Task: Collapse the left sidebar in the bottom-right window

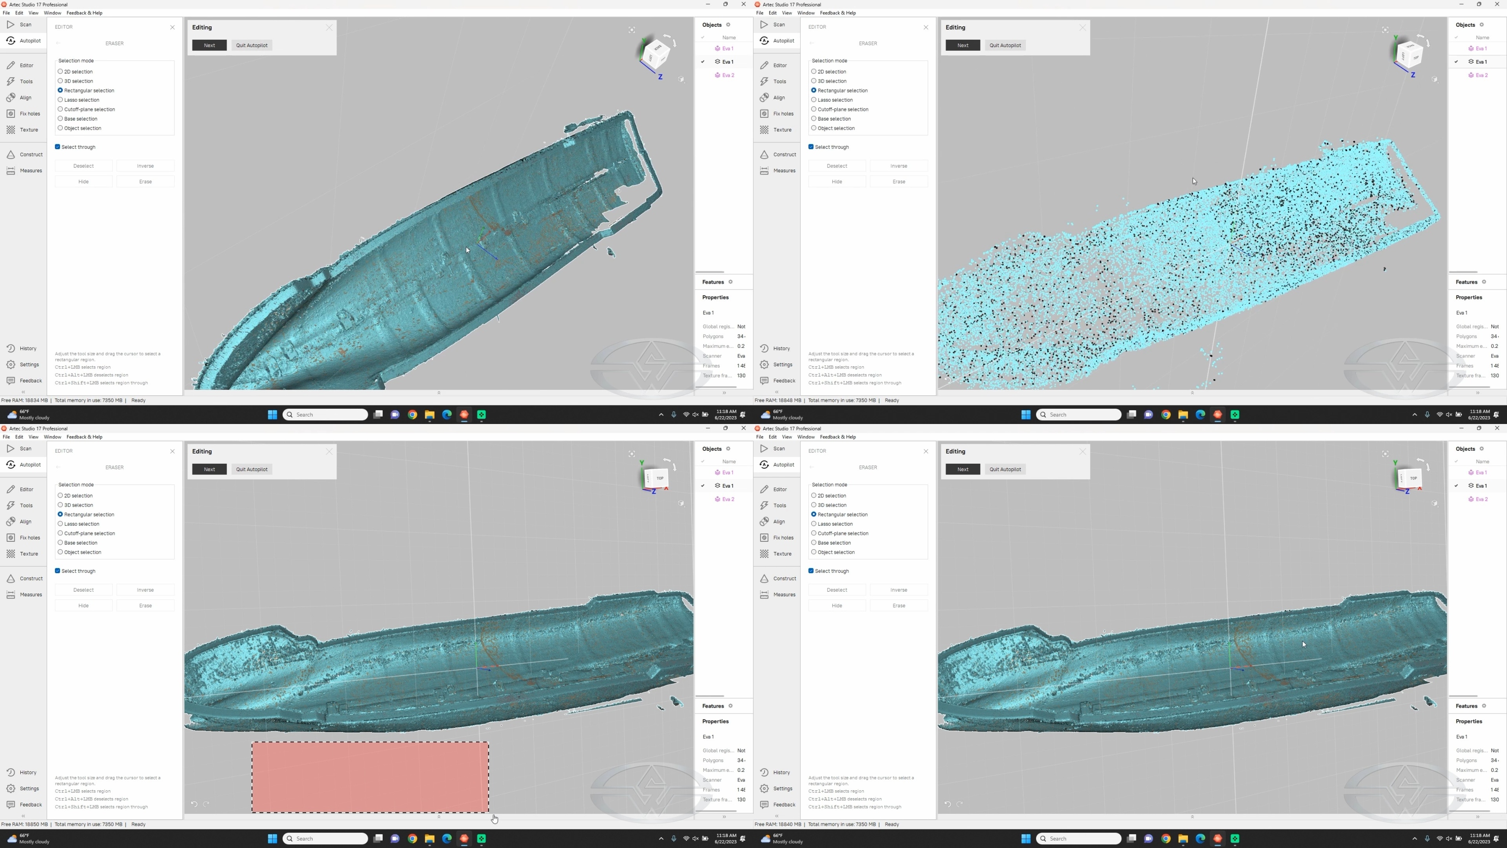Action: [x=777, y=816]
